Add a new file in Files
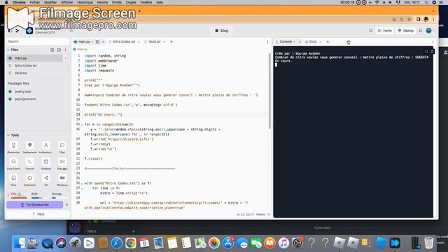Image resolution: width=448 pixels, height=252 pixels. tap(52, 50)
